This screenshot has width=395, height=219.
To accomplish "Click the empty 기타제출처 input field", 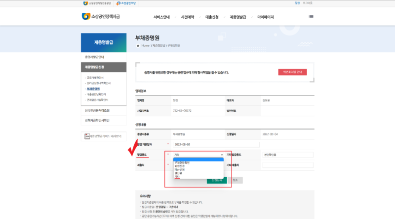I will click(288, 165).
